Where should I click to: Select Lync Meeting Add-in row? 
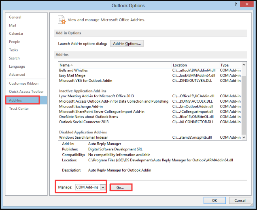click(x=150, y=96)
